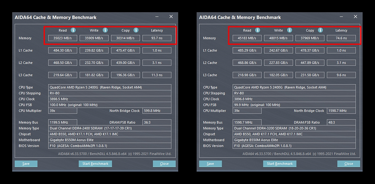The width and height of the screenshot is (375, 184).
Task: Click Memory Bus value 1199.5 MHz
Action: click(63, 122)
